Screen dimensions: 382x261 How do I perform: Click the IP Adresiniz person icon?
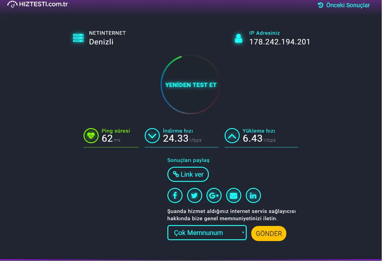239,37
